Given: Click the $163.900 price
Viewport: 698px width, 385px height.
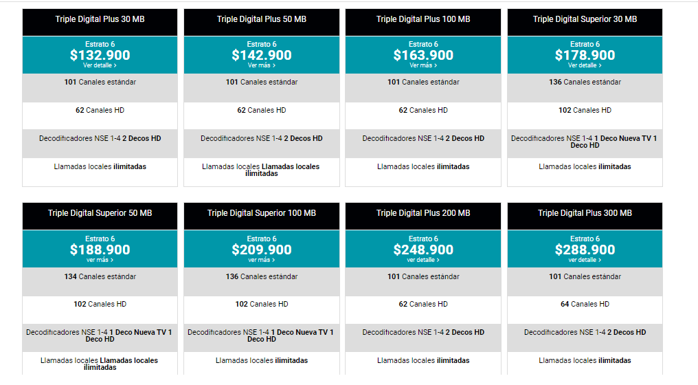Looking at the screenshot, I should tap(423, 55).
